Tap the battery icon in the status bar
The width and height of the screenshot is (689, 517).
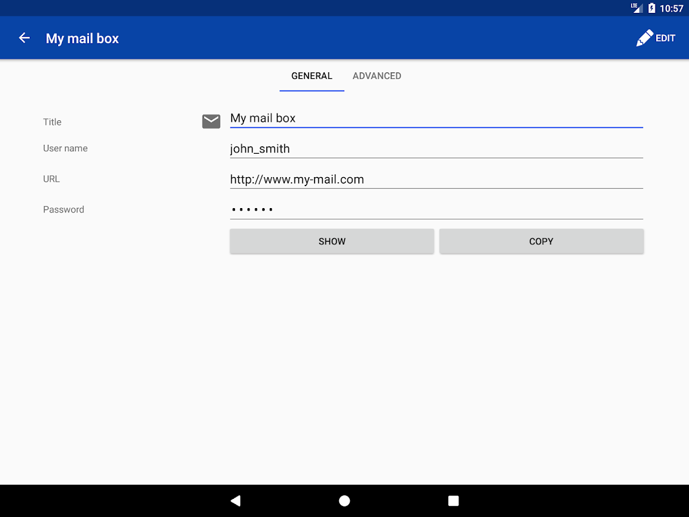click(652, 8)
